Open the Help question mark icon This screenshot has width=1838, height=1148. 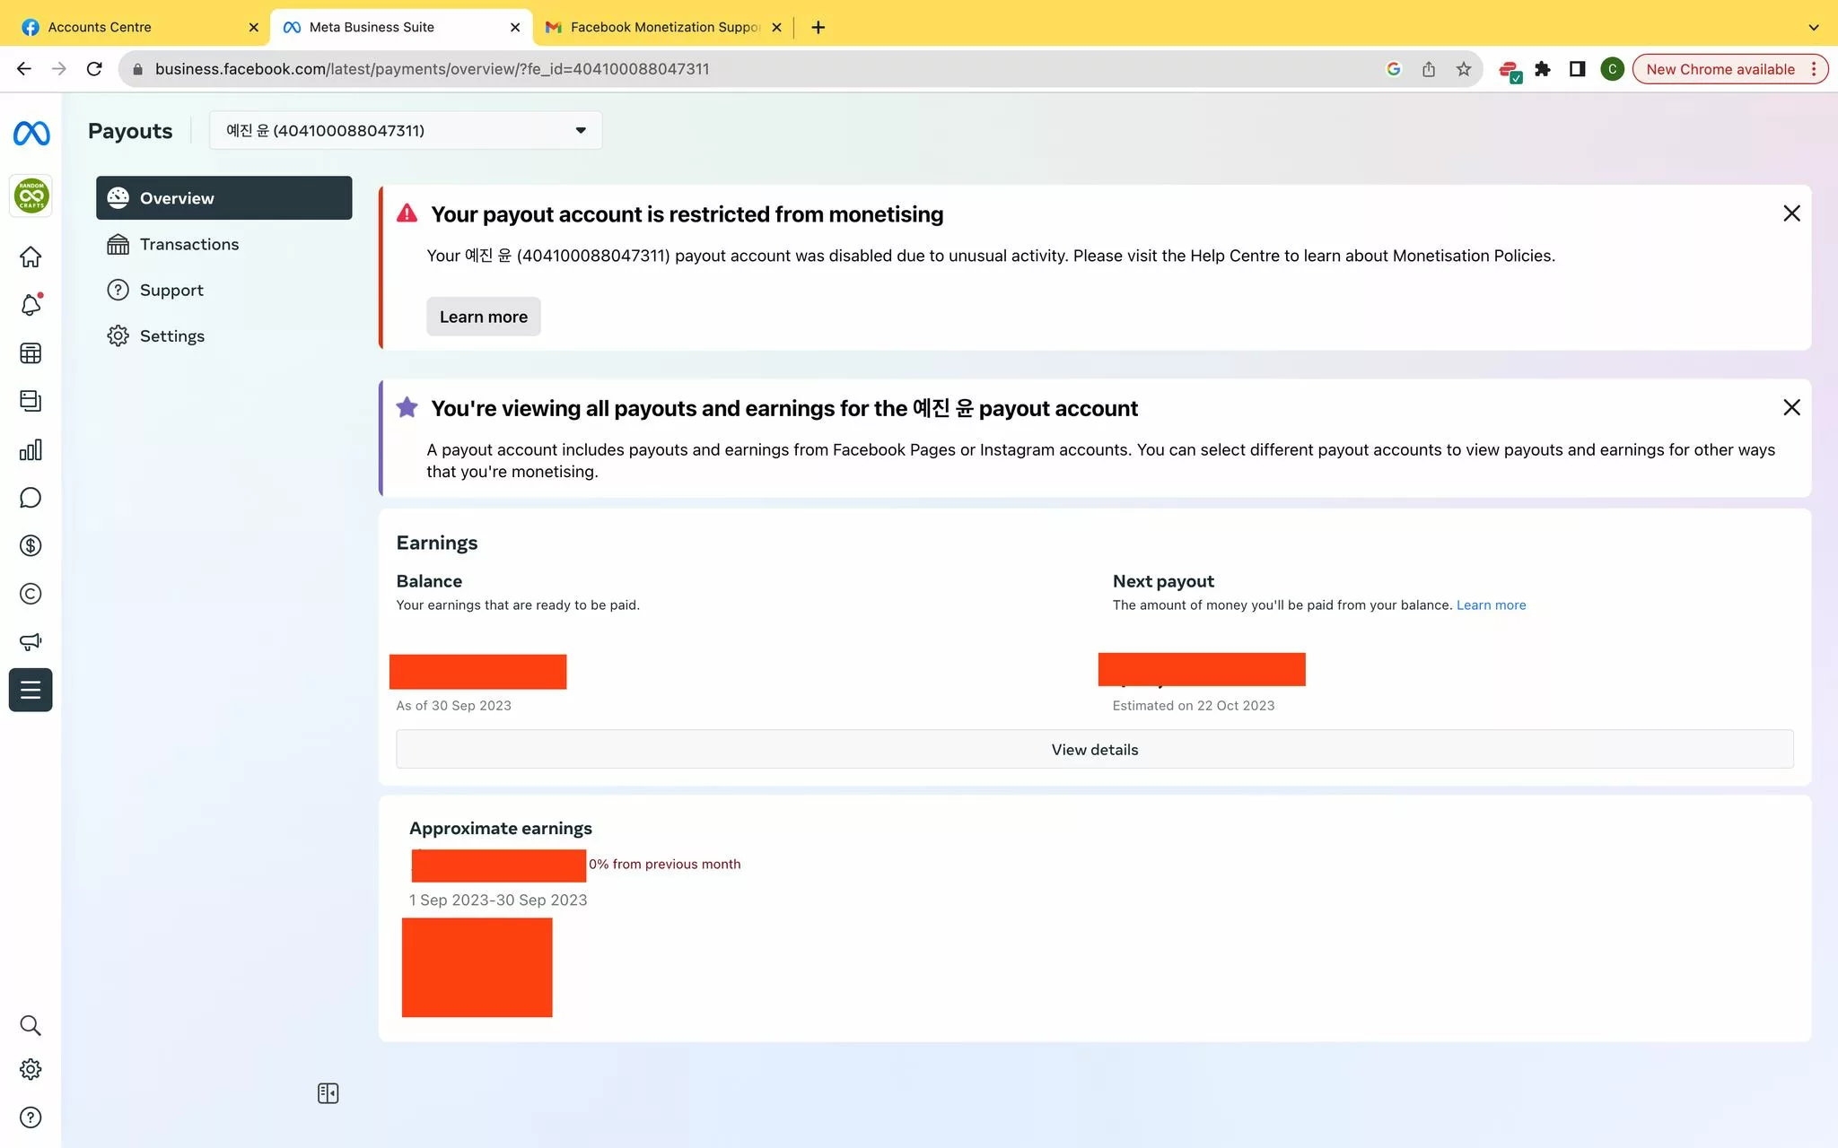click(x=31, y=1118)
